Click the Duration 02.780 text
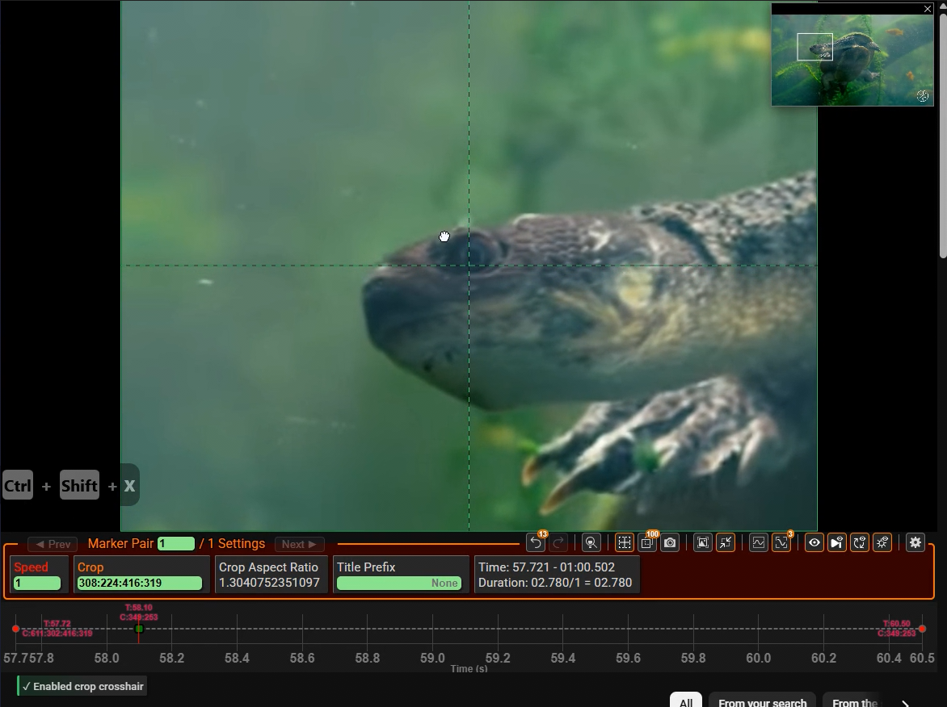947x707 pixels. pyautogui.click(x=555, y=583)
